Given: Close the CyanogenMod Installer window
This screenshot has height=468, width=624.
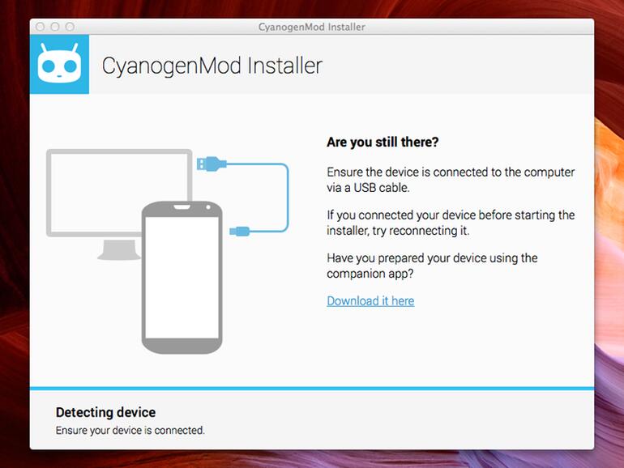Looking at the screenshot, I should pos(41,27).
